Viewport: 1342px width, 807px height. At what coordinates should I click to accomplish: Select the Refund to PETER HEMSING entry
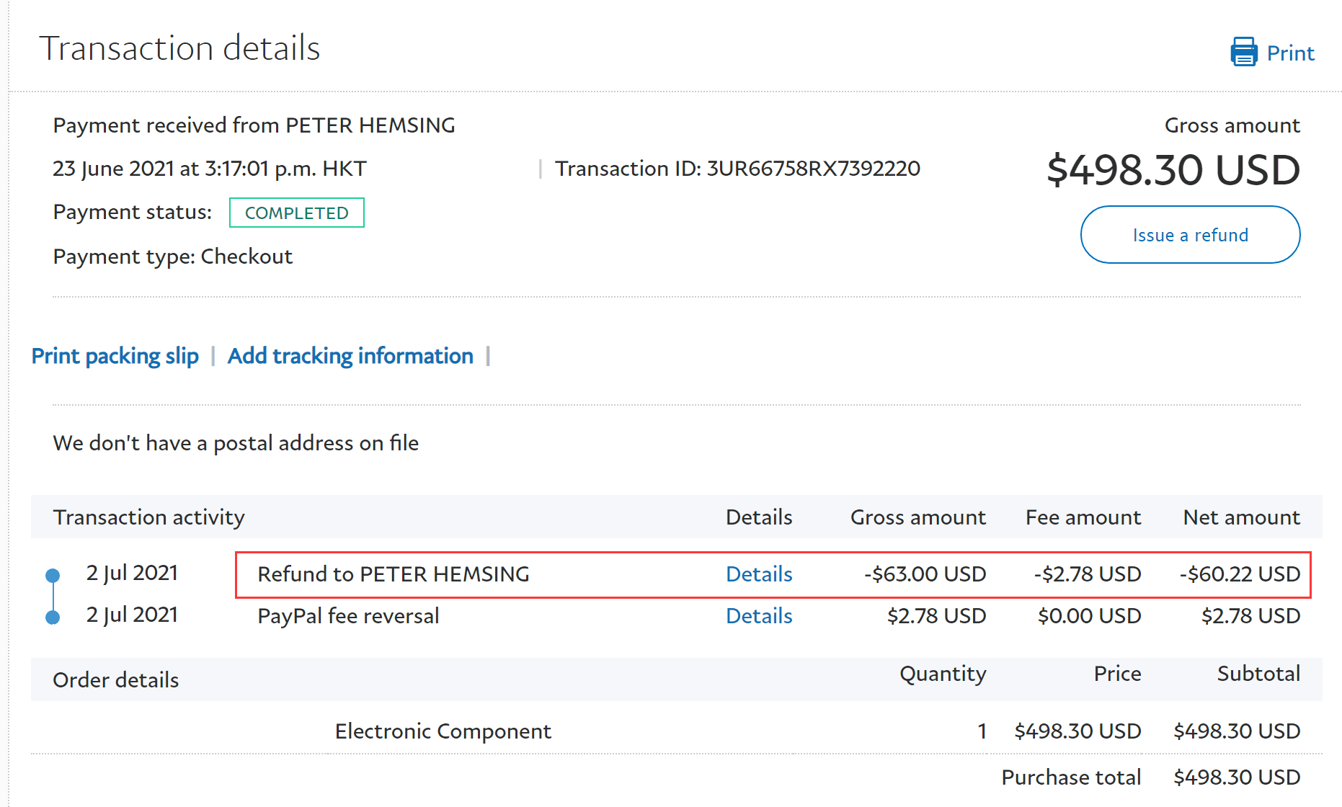click(x=394, y=574)
